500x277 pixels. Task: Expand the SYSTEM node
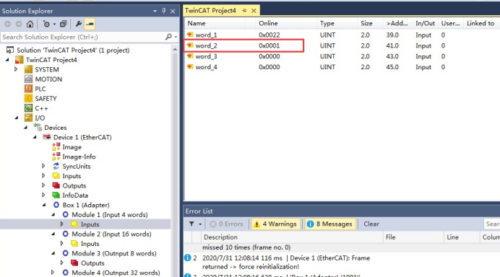pyautogui.click(x=16, y=69)
